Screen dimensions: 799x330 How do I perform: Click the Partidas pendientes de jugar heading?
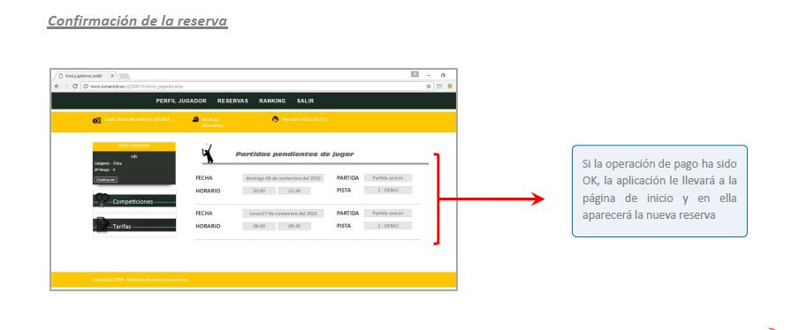pos(294,154)
